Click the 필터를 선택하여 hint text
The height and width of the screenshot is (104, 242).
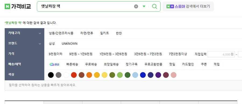(42, 85)
